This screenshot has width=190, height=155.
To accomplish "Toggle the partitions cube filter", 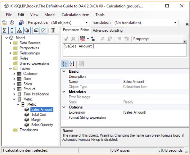I will 26,30.
